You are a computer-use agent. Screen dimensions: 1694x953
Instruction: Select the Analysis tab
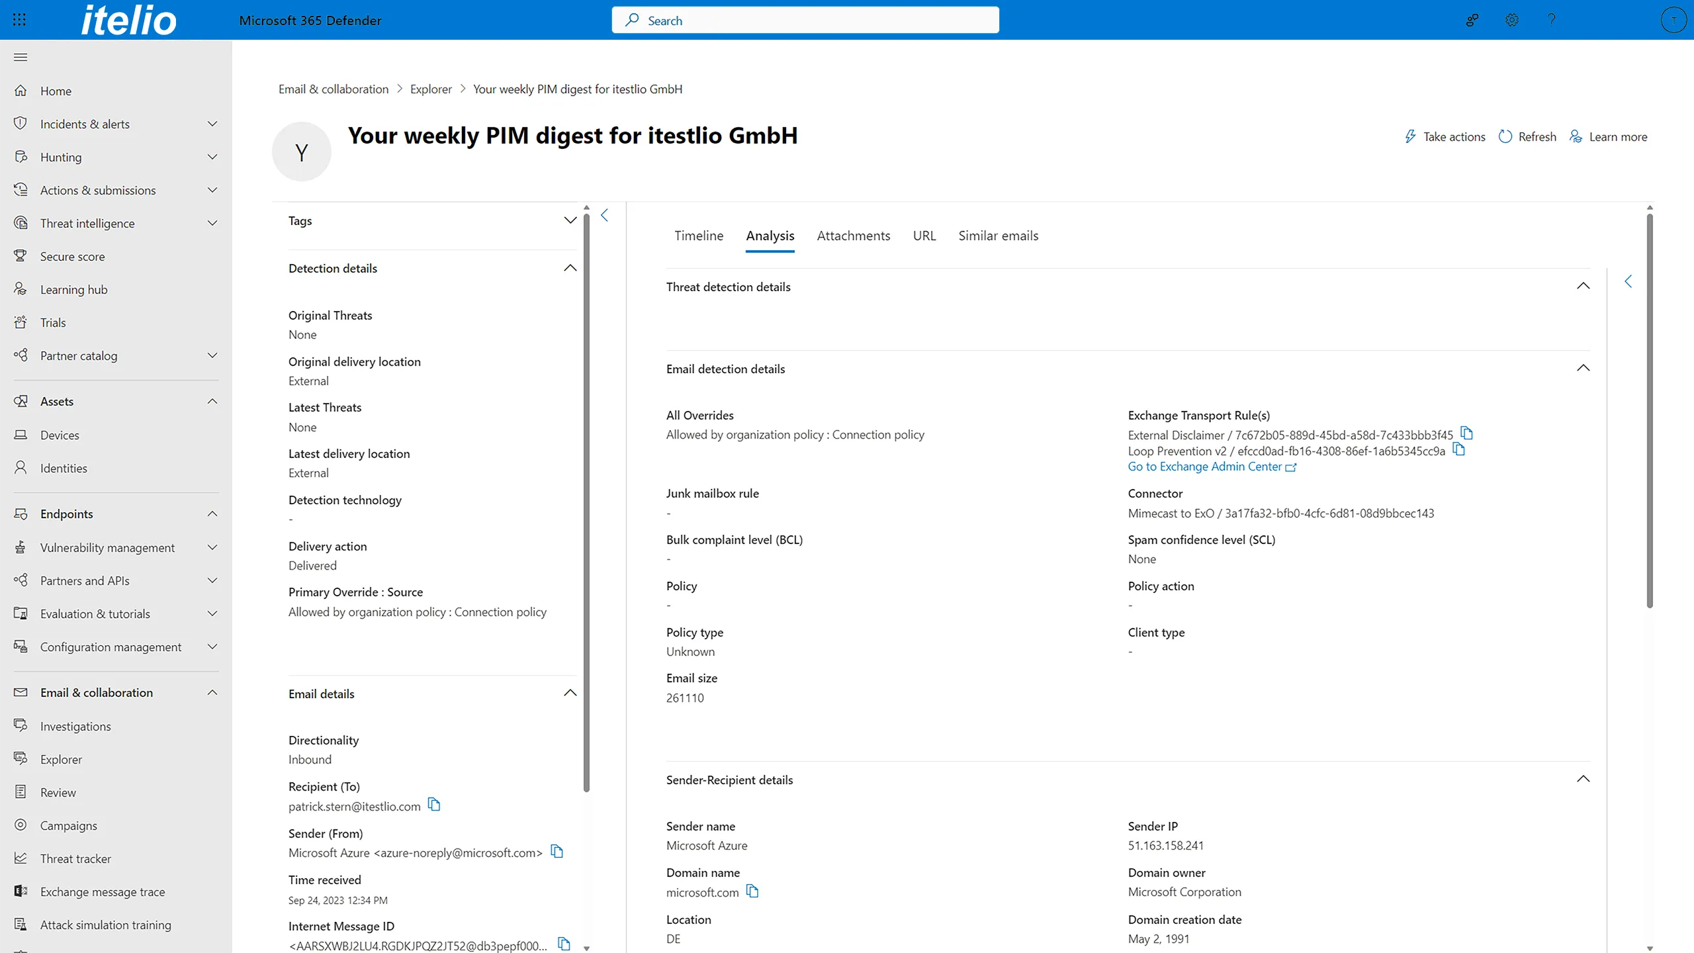point(770,236)
